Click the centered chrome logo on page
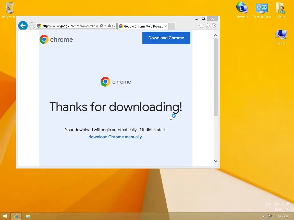294x220 pixels. tap(116, 82)
